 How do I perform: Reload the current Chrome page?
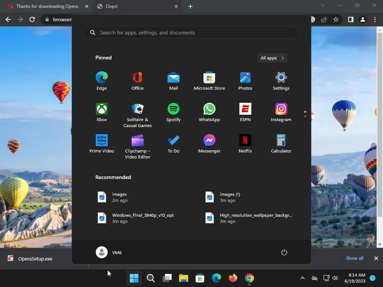[32, 19]
